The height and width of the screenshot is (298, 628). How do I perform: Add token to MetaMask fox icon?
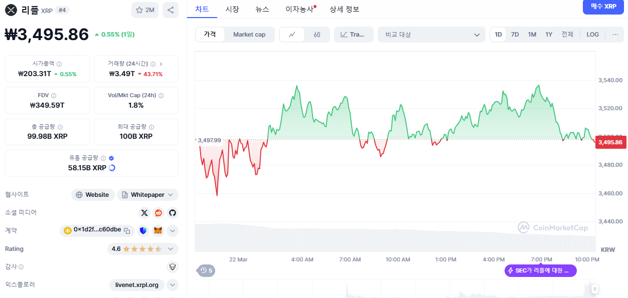click(x=158, y=231)
